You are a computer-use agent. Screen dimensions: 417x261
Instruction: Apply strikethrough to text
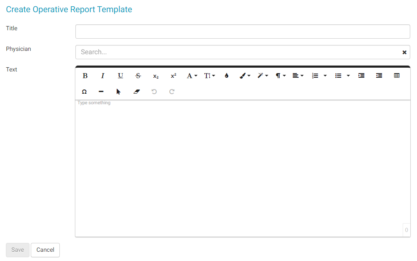138,76
